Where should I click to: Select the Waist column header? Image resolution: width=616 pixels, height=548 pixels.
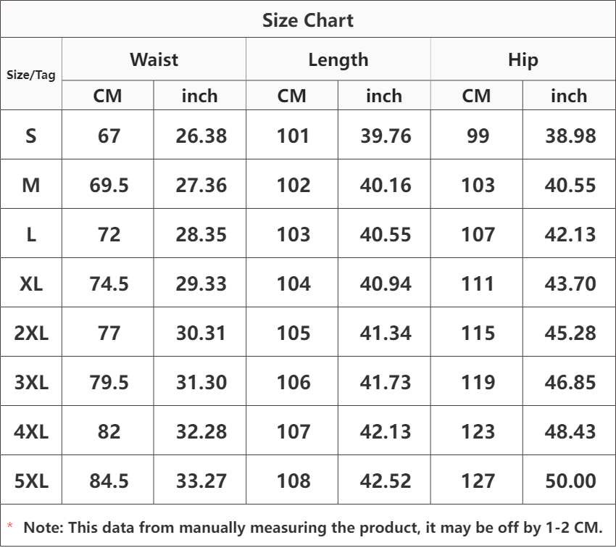tap(154, 59)
